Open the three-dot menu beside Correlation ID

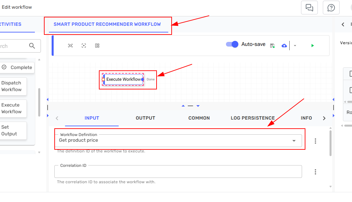click(315, 172)
